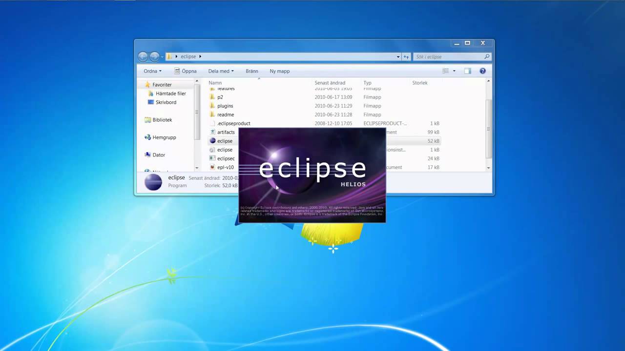Viewport: 625px width, 351px height.
Task: Click the Öppna toolbar button label
Action: tap(189, 71)
